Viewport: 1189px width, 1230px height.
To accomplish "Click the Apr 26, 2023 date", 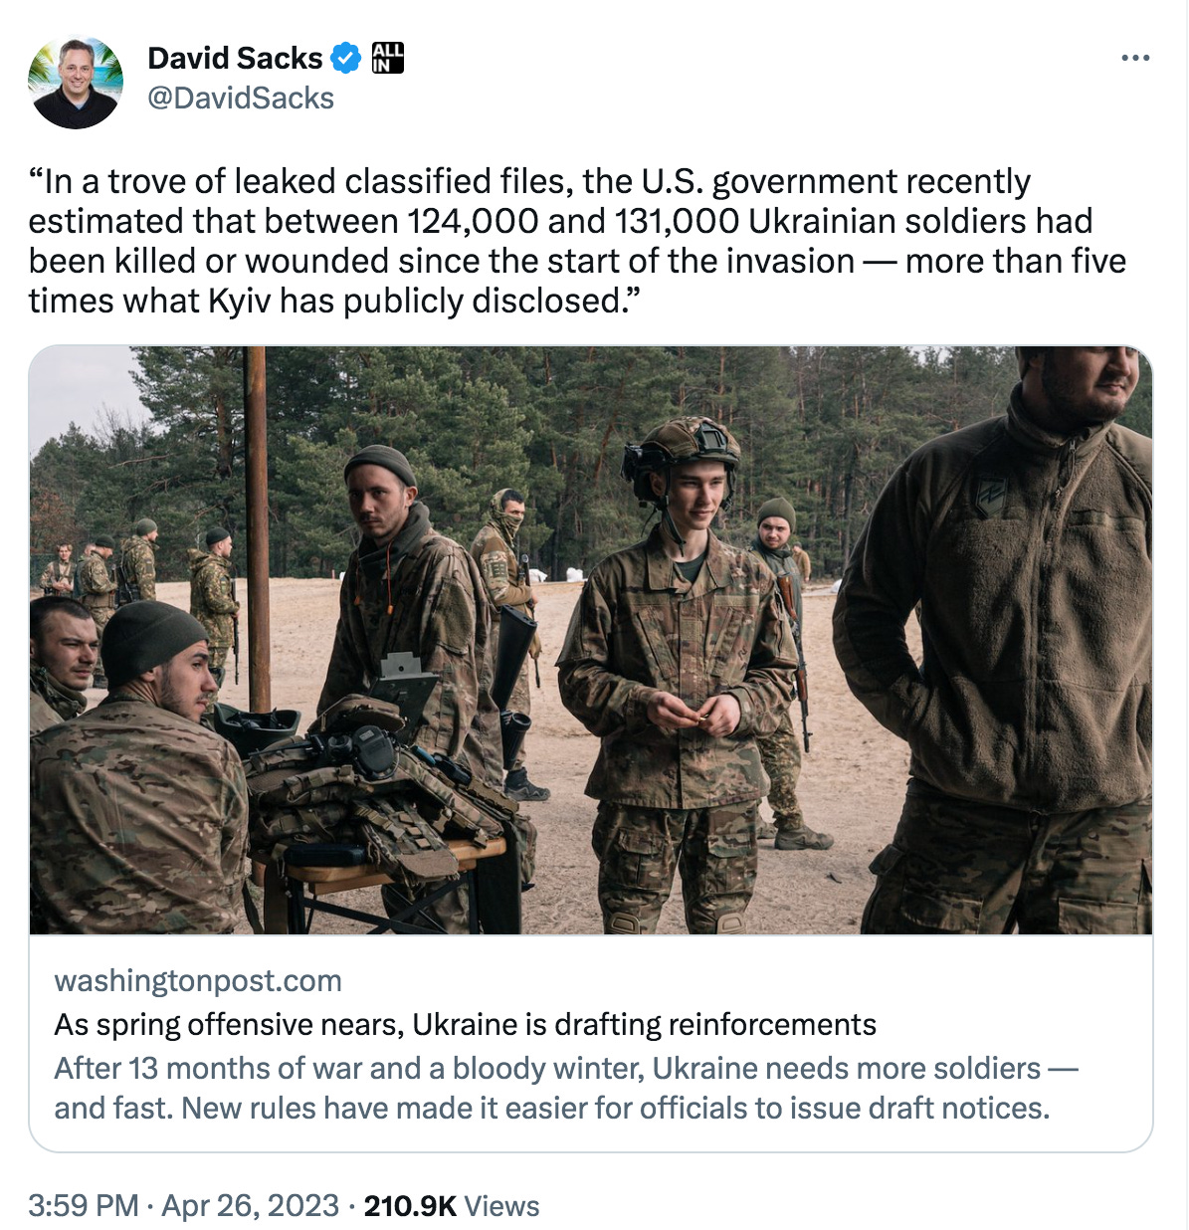I will coord(250,1206).
